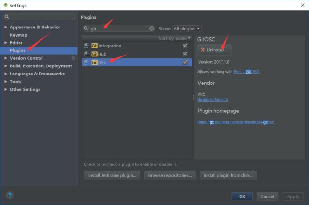Uninstall the GitOSC plugin
The width and height of the screenshot is (309, 205).
(x=214, y=50)
